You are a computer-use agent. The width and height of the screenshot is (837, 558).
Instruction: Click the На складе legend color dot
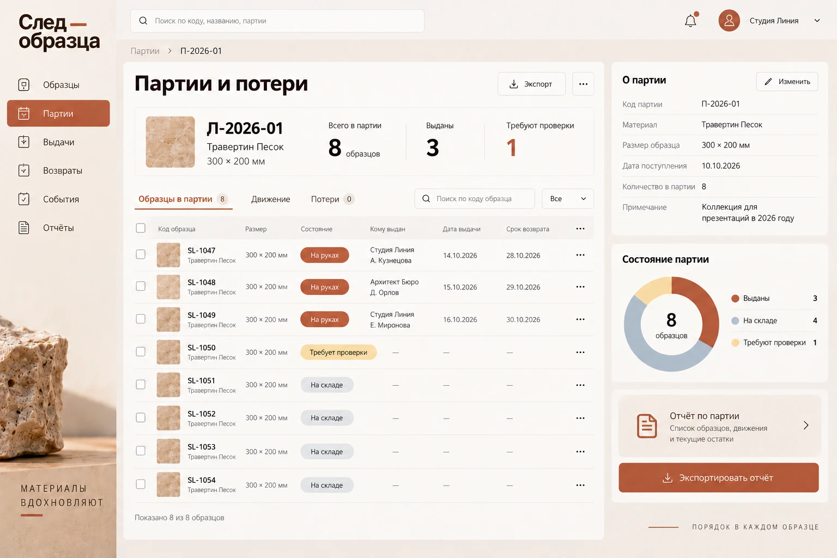[x=735, y=321]
